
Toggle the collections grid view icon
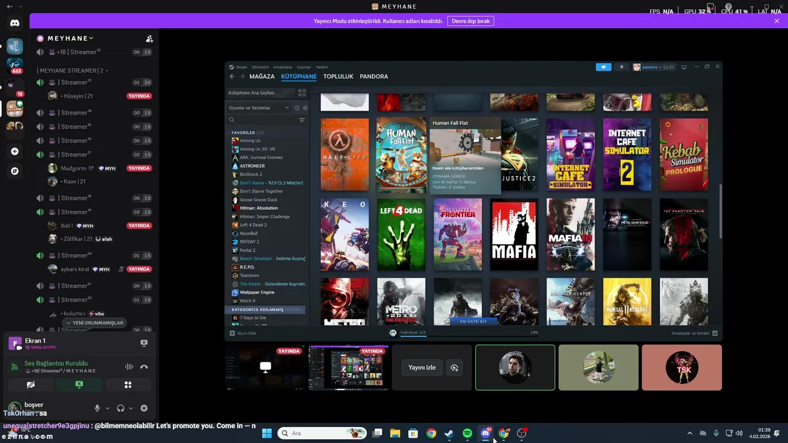(302, 93)
